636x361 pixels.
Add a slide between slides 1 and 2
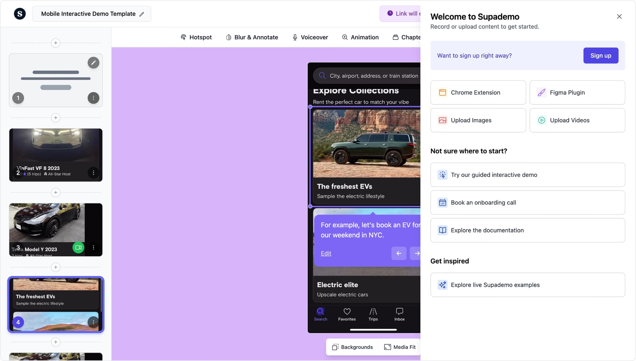point(56,118)
